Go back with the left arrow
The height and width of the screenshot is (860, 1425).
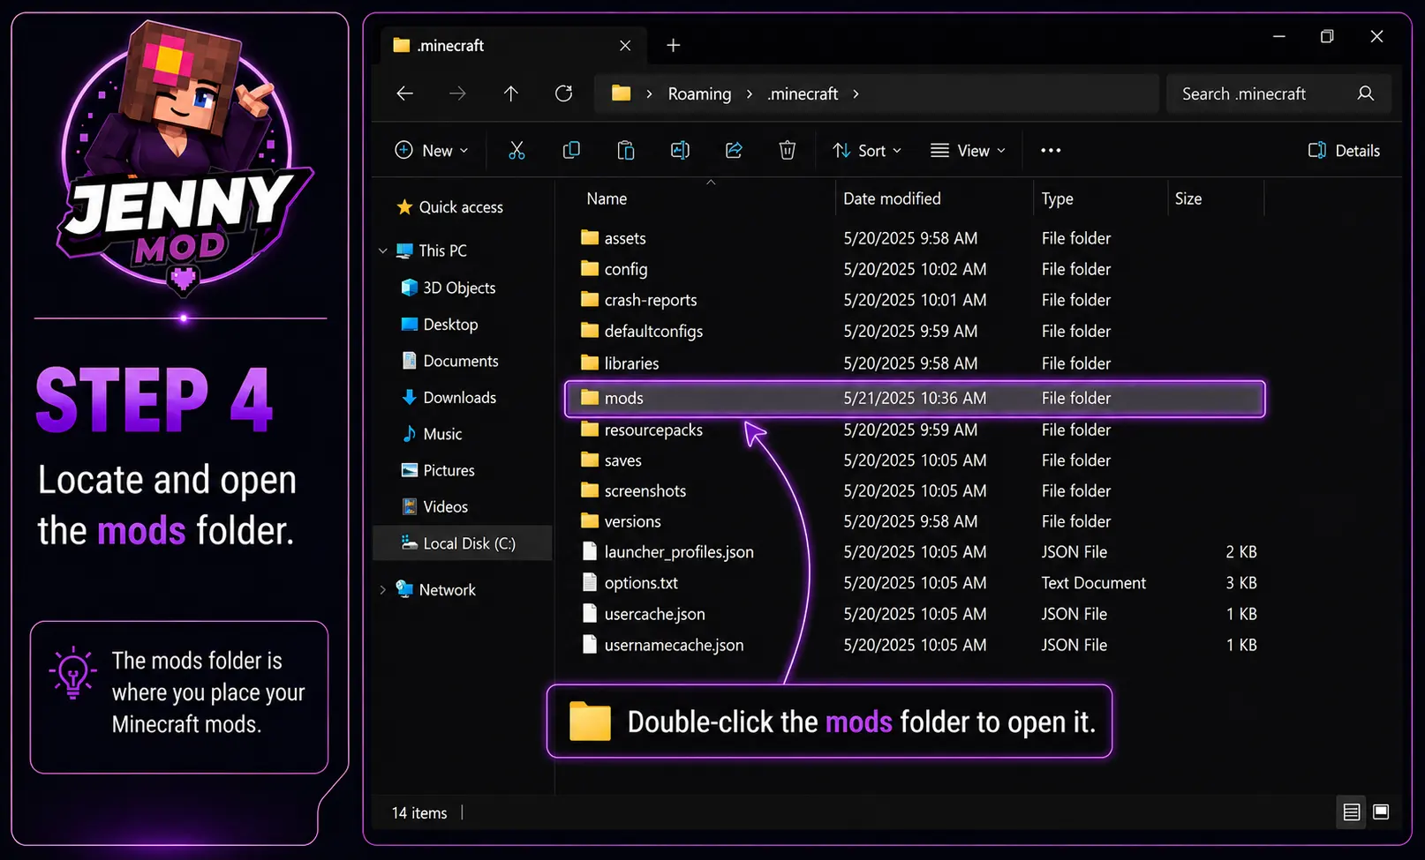coord(405,93)
